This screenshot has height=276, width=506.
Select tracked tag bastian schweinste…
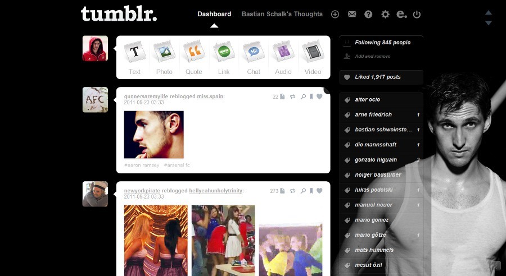click(381, 130)
